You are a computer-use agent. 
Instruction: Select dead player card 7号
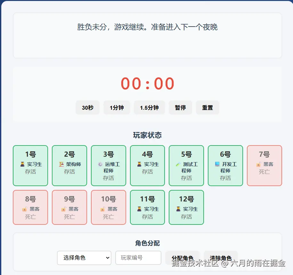point(265,166)
